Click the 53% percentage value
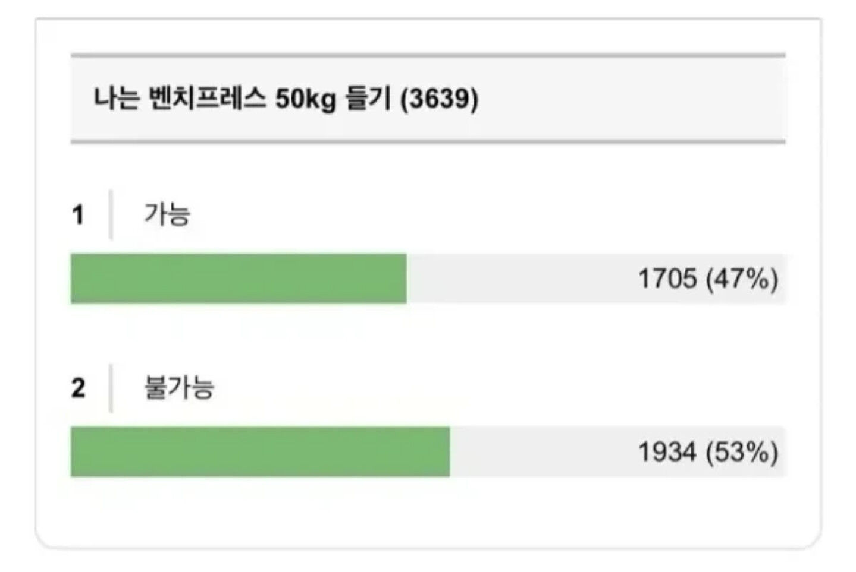 742,452
